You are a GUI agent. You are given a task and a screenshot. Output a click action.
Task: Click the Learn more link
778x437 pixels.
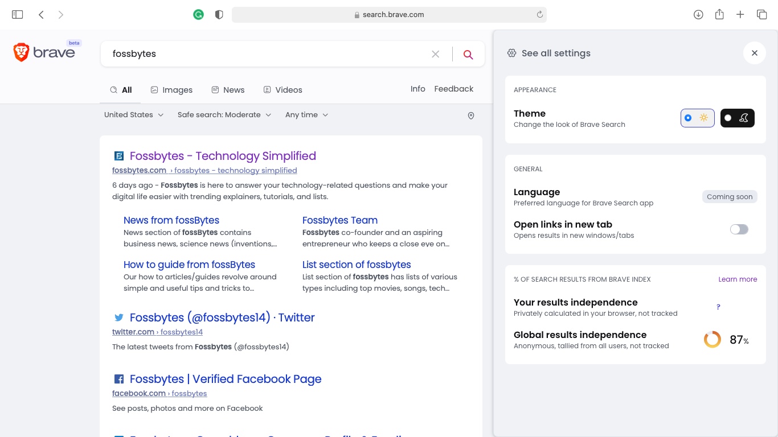pos(738,279)
